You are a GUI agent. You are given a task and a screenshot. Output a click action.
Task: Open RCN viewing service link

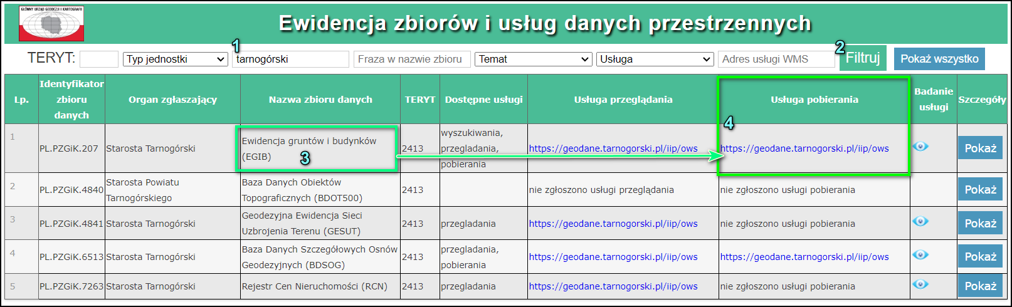point(613,286)
